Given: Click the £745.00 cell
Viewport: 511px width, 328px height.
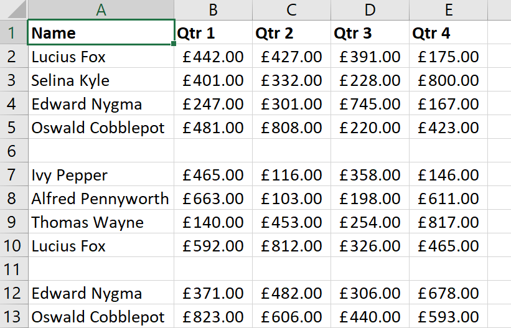Looking at the screenshot, I should (370, 104).
